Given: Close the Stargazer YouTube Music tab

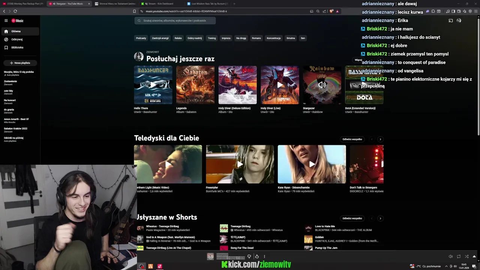Looking at the screenshot, I should (x=89, y=4).
